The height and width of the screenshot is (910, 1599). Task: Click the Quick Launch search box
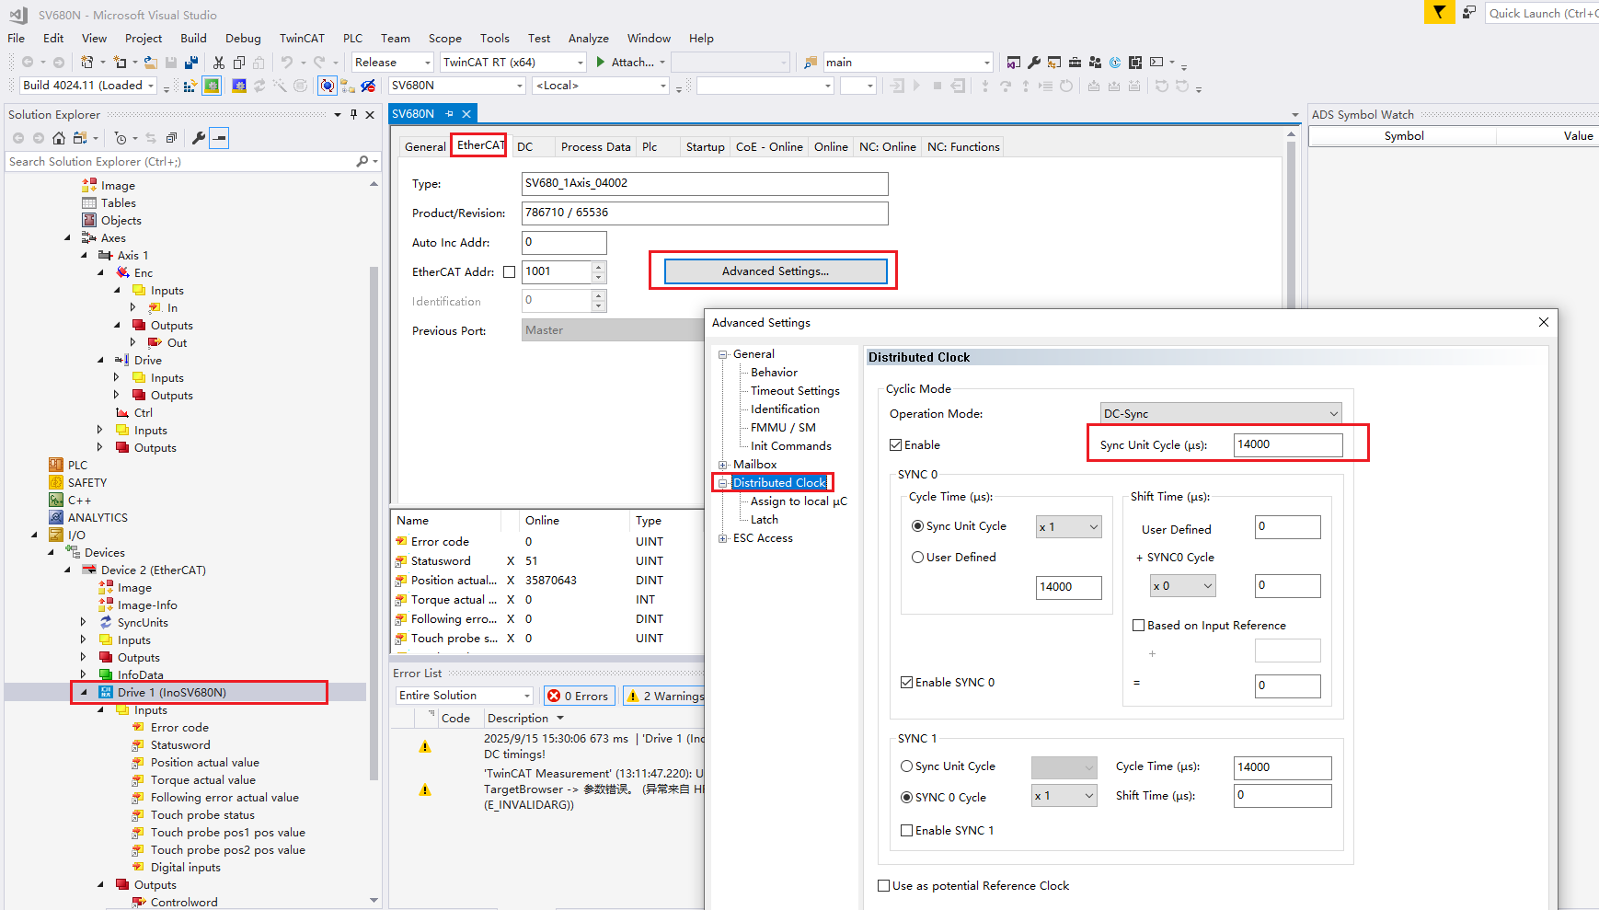pyautogui.click(x=1543, y=13)
